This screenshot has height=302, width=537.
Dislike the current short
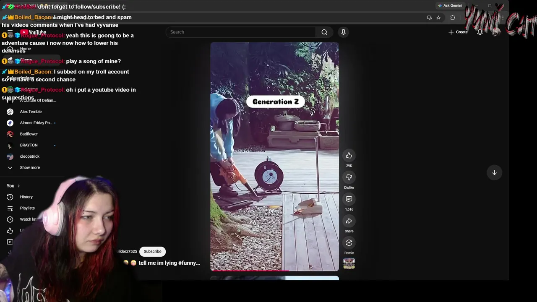349,177
